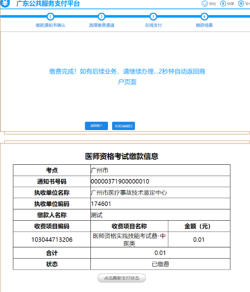Select the 选择缴费通道 step label
This screenshot has height=292, width=250.
102,25
